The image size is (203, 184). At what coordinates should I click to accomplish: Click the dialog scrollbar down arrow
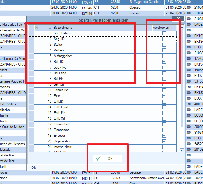(182, 150)
